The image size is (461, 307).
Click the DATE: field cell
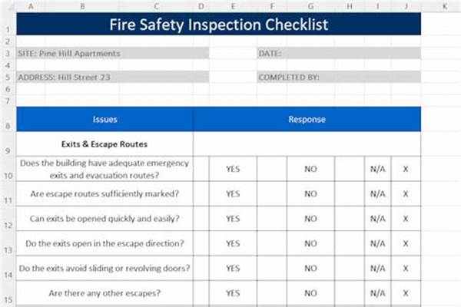pos(338,54)
